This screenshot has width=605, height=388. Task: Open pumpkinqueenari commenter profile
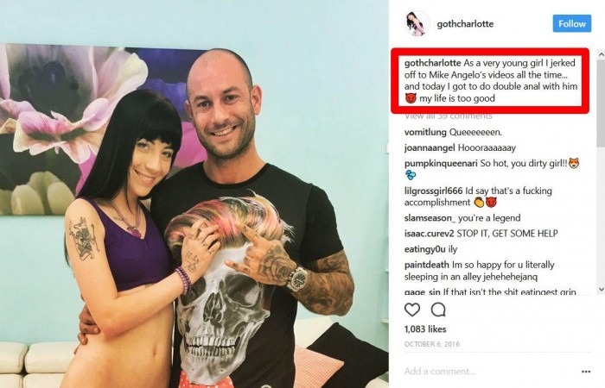tap(441, 164)
